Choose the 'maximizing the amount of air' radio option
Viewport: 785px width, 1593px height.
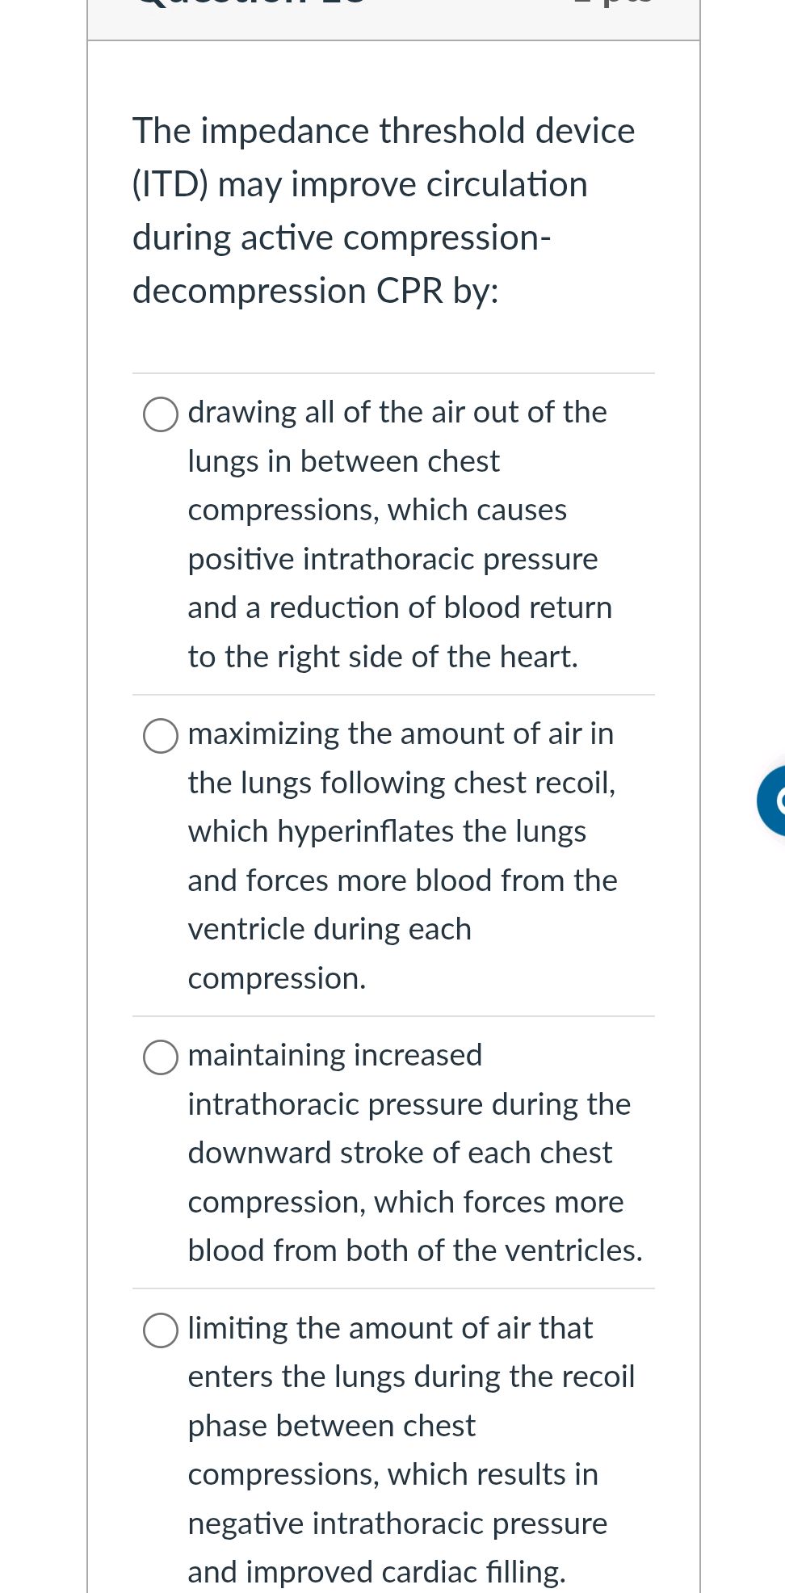pos(161,735)
